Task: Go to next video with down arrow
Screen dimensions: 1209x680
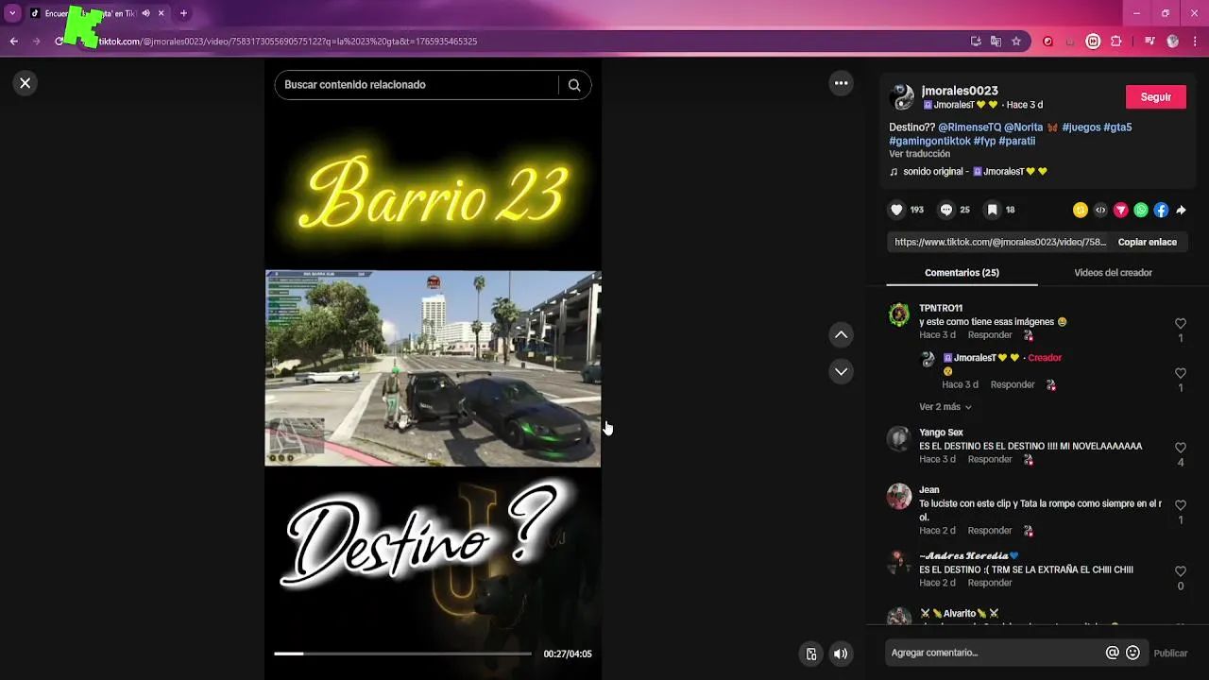Action: [x=841, y=371]
